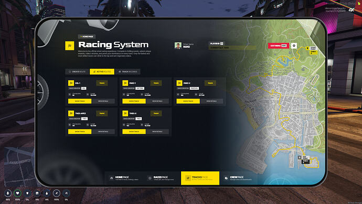Click the Home Page breadcrumb label
362x204 pixels.
87,37
